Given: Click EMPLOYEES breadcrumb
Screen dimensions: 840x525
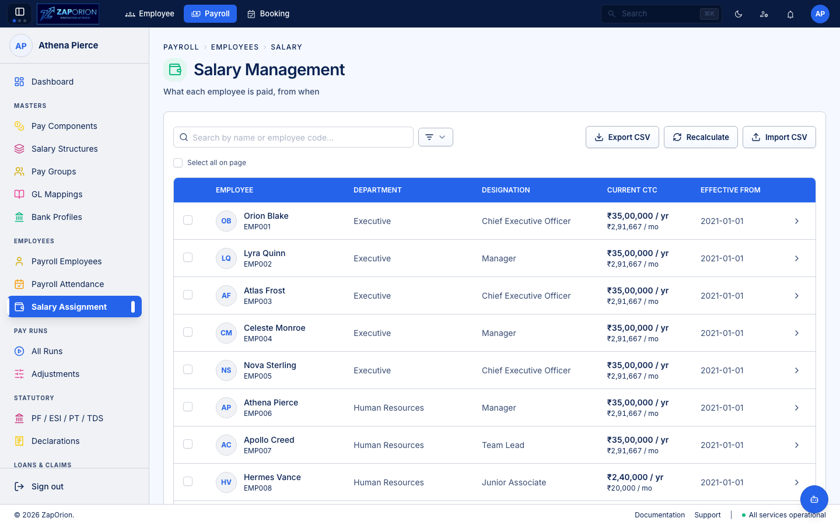Looking at the screenshot, I should (x=235, y=47).
